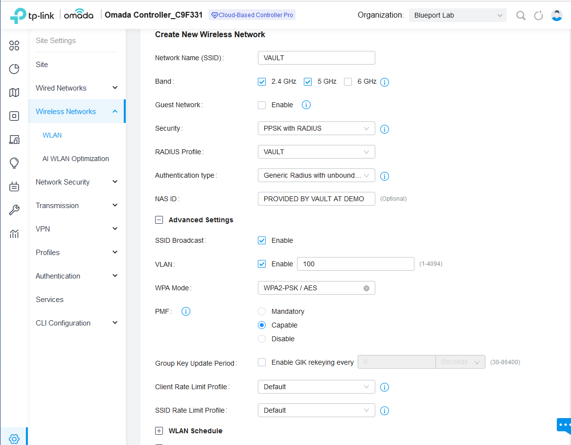Click the global search magnifier icon

tap(521, 16)
